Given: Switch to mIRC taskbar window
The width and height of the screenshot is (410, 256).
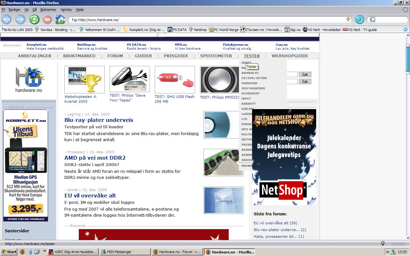Looking at the screenshot, I should point(73,252).
